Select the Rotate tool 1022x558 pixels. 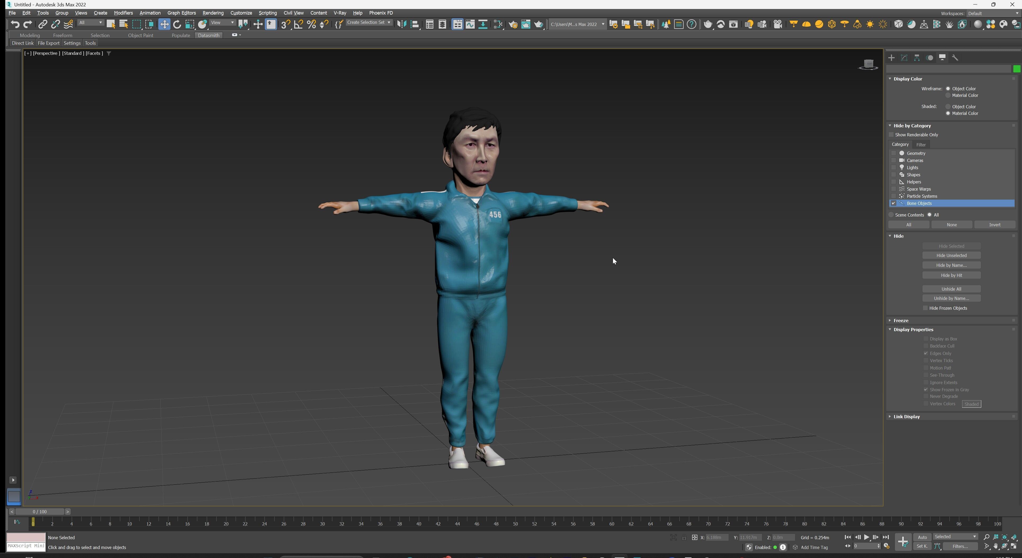177,25
